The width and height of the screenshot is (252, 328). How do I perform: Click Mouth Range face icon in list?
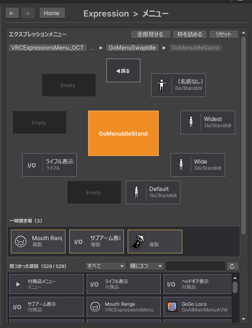(x=95, y=307)
